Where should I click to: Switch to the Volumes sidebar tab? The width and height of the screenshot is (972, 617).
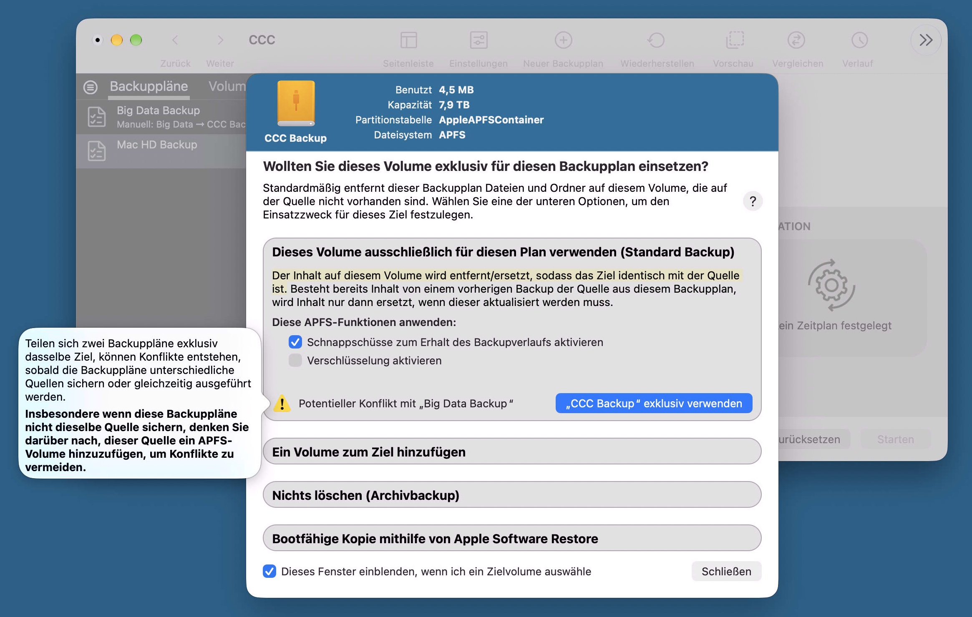point(227,86)
